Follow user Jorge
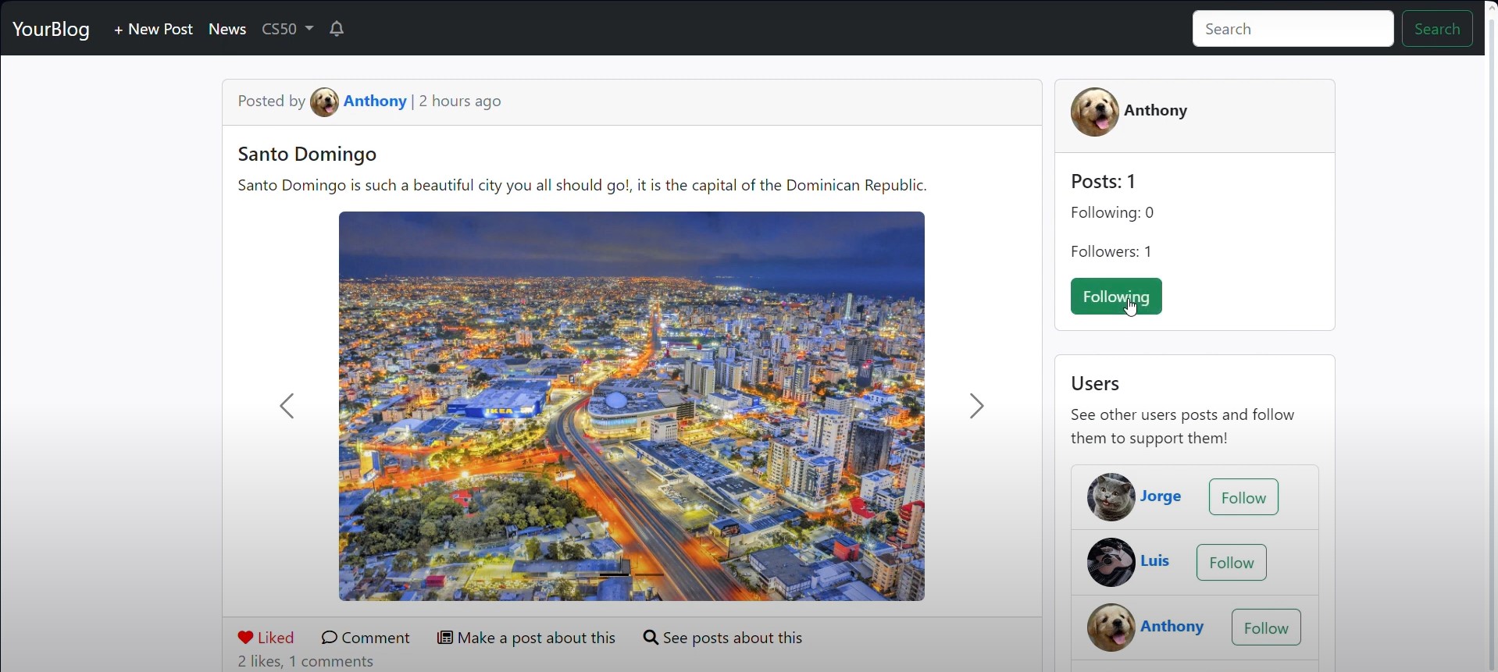Viewport: 1498px width, 672px height. [x=1243, y=497]
